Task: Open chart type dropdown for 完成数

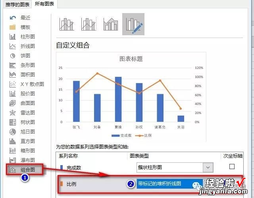Action: (208, 168)
